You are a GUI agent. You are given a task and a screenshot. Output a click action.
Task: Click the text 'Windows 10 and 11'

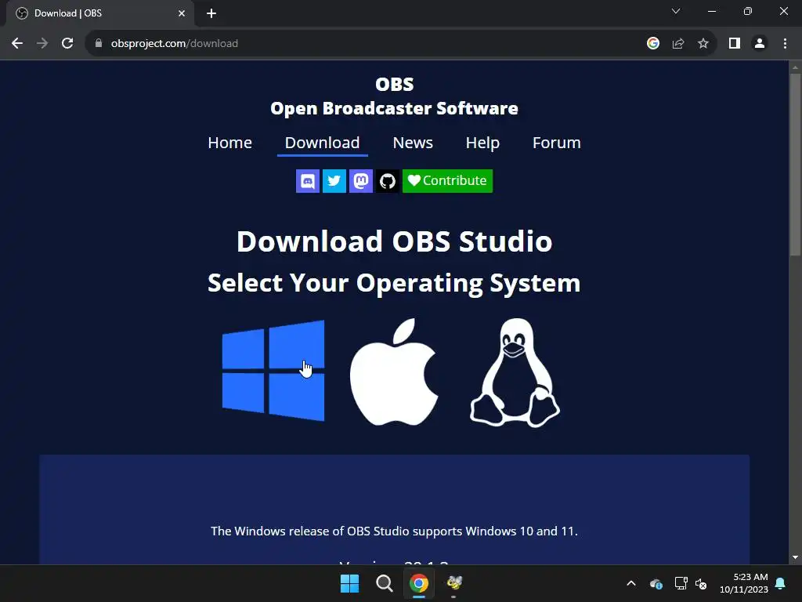(x=520, y=531)
